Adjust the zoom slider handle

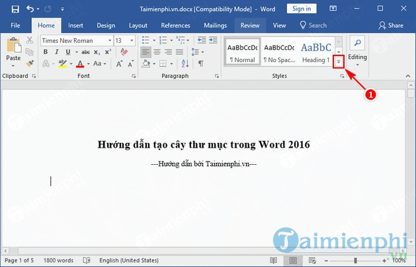pos(355,260)
